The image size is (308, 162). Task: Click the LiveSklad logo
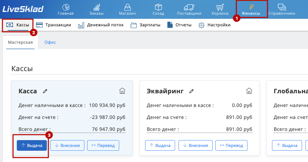click(x=23, y=9)
